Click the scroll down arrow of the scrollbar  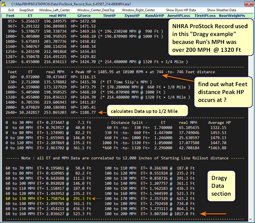[250, 219]
